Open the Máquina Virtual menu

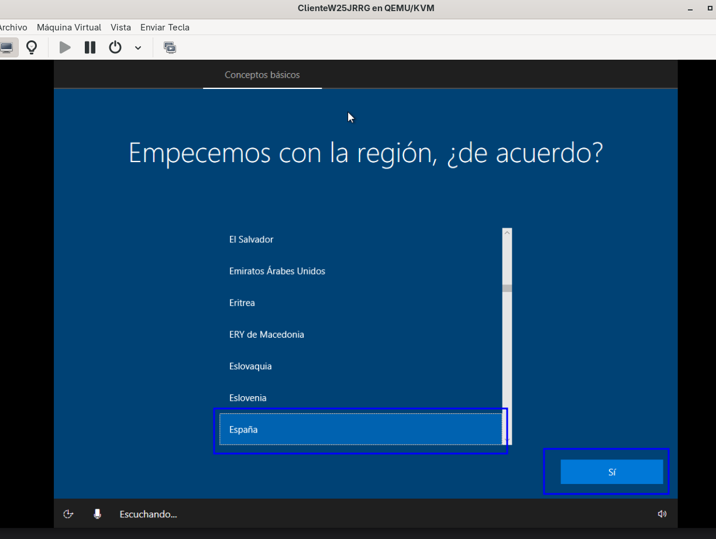(x=69, y=28)
